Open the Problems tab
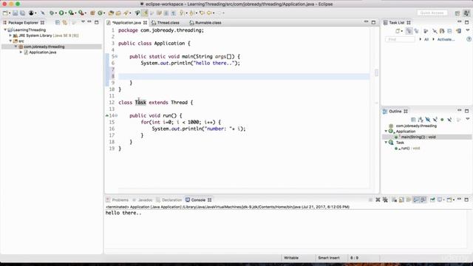This screenshot has width=473, height=266. click(118, 200)
